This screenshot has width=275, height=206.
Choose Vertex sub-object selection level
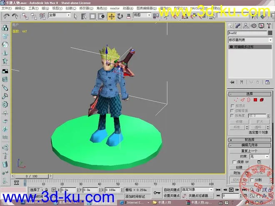pos(236,100)
